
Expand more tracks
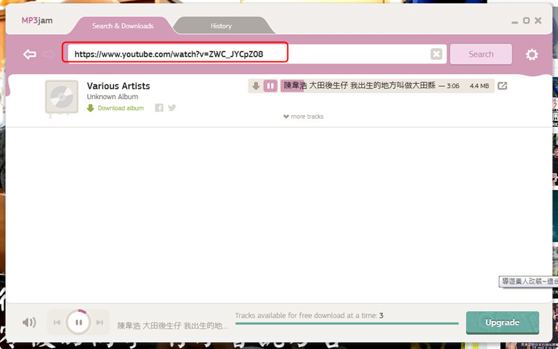pyautogui.click(x=303, y=117)
